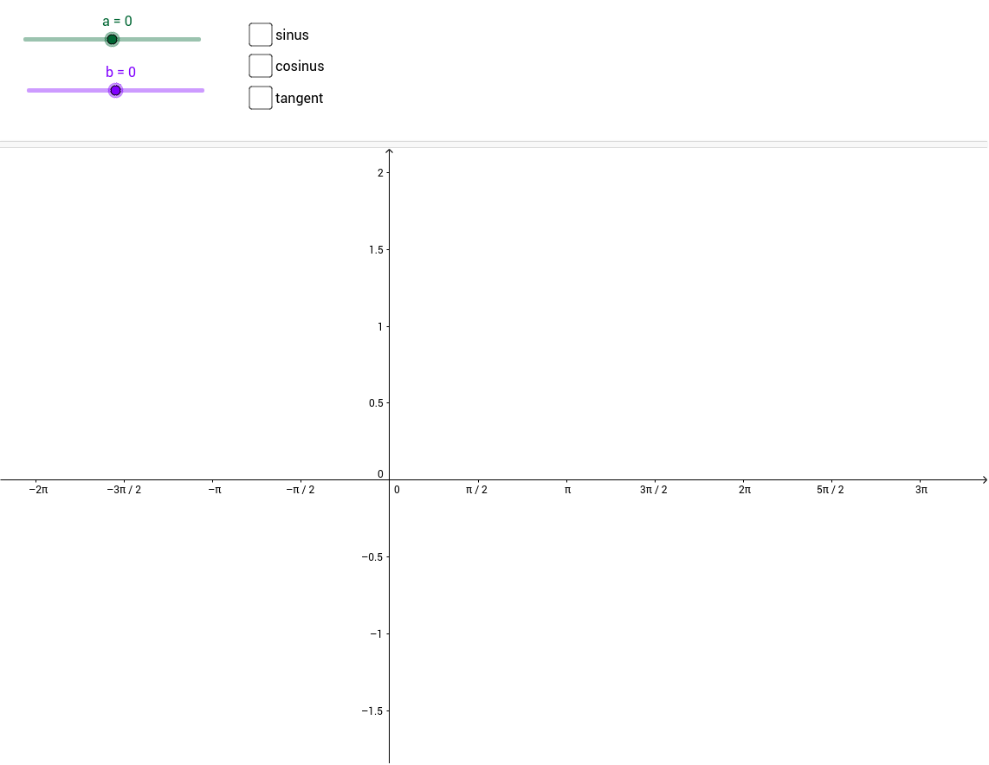
Task: Click the positive 1 label on y-axis
Action: click(380, 326)
